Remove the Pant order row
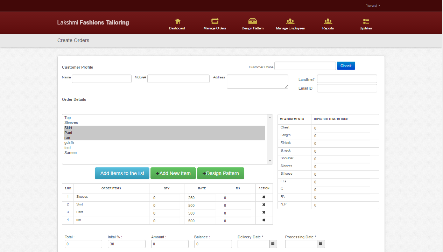 coord(264,212)
